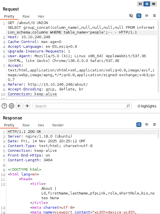Click the 0 highlights label

click(147, 106)
